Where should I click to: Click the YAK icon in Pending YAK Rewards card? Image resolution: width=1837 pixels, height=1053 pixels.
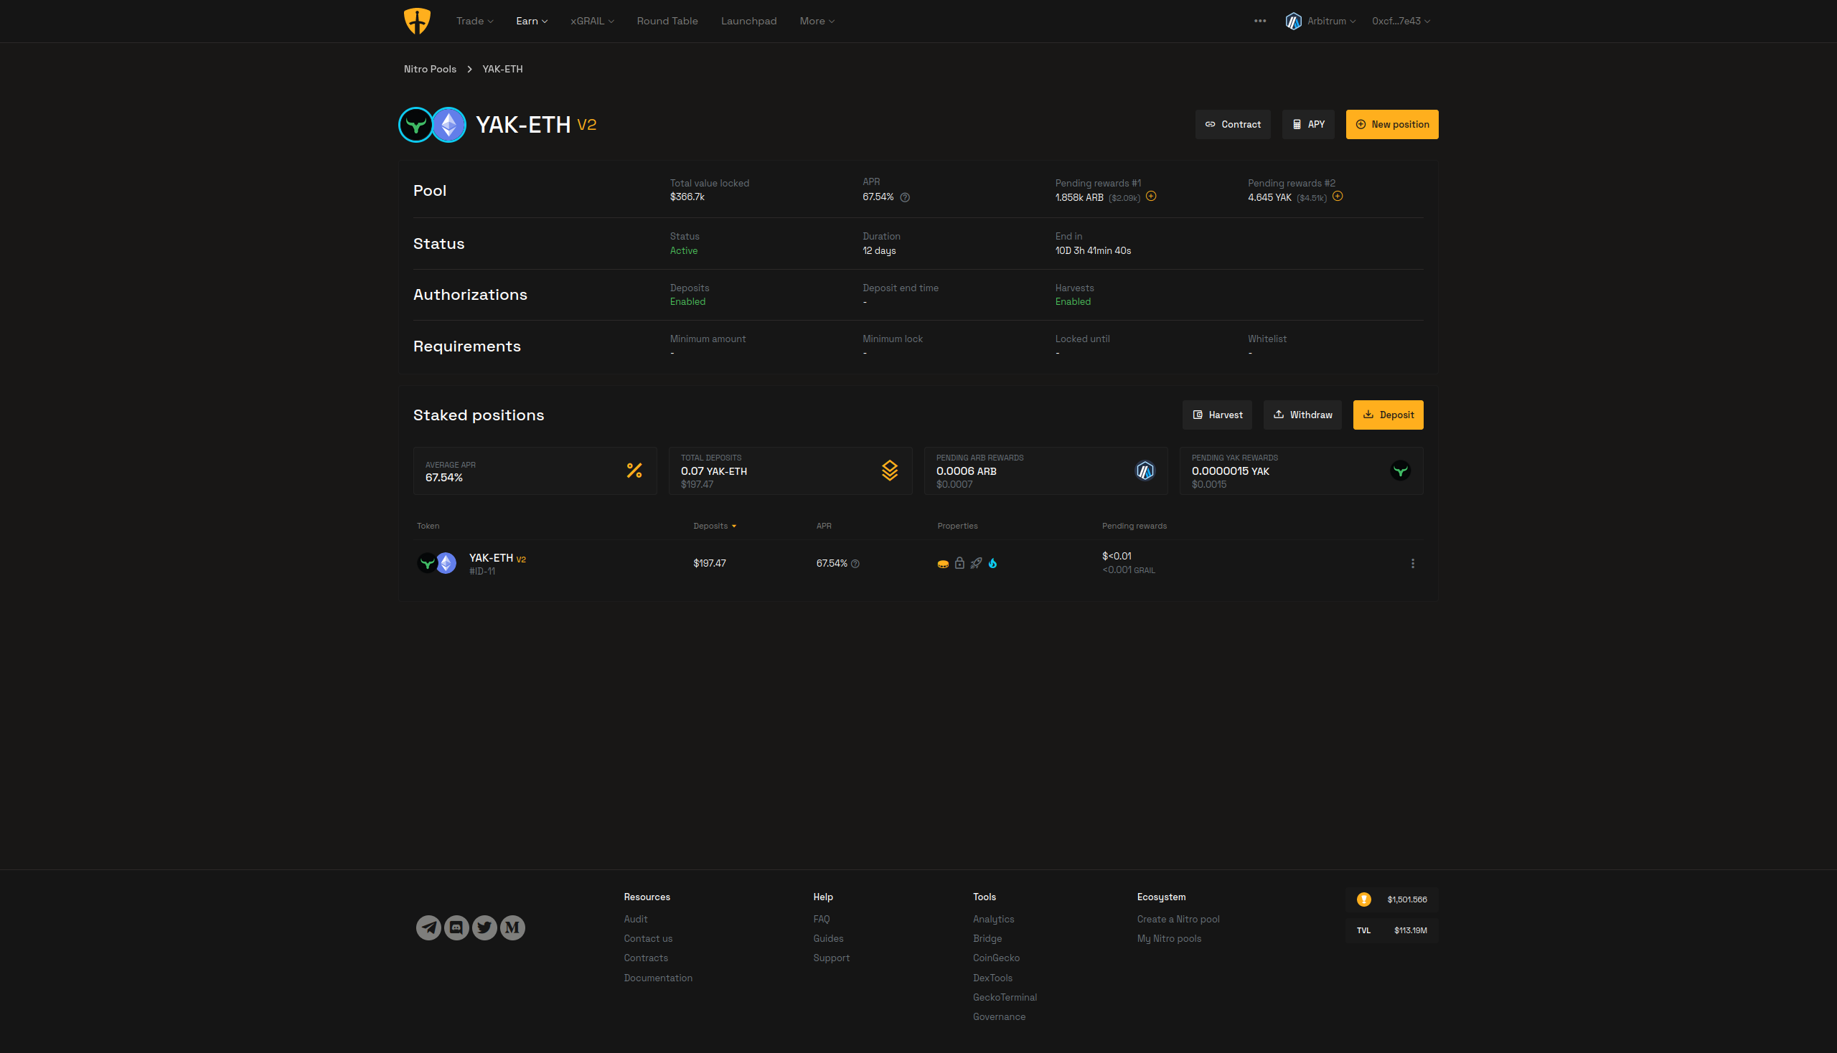click(1400, 471)
